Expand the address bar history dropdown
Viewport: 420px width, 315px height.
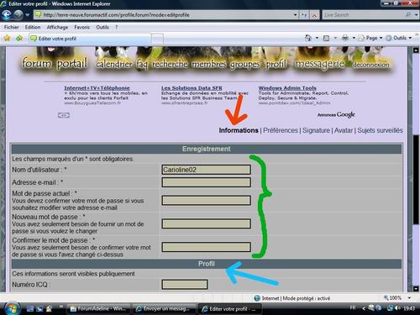(x=295, y=15)
